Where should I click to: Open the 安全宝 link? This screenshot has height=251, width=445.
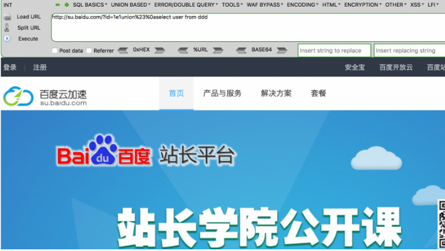point(355,67)
